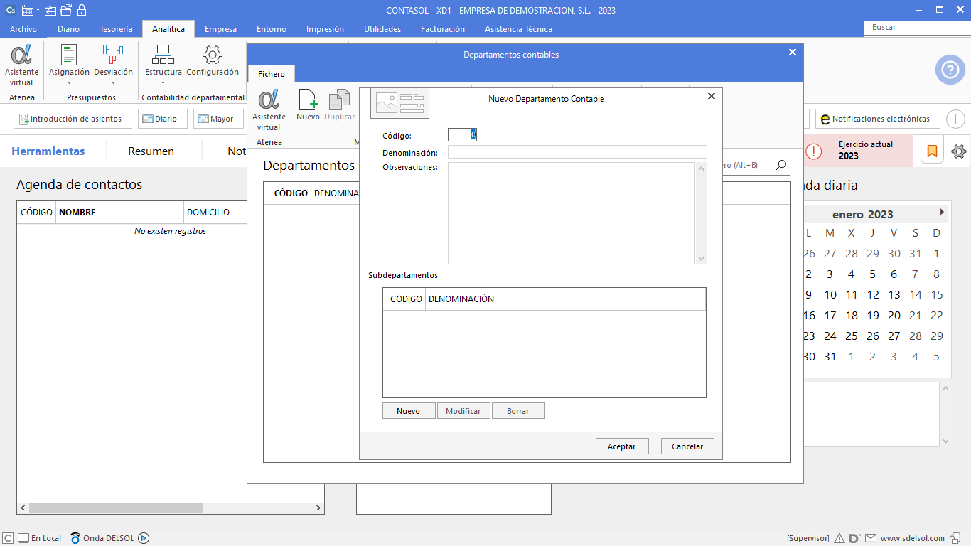971x546 pixels.
Task: Open the Notificaciones electrónicas shortcut
Action: point(878,119)
